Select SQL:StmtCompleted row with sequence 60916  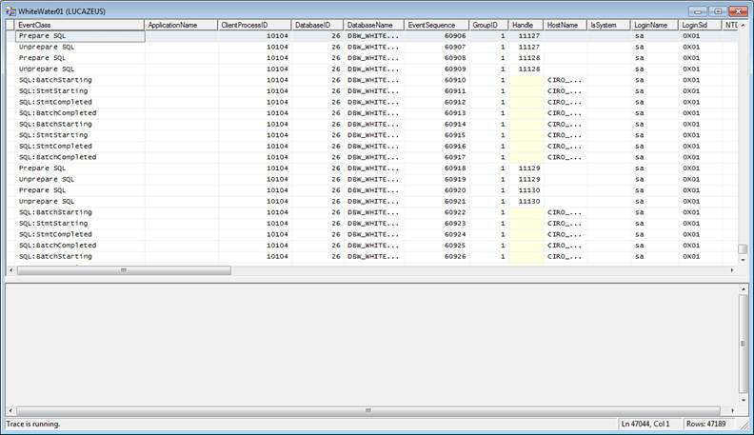(371, 147)
